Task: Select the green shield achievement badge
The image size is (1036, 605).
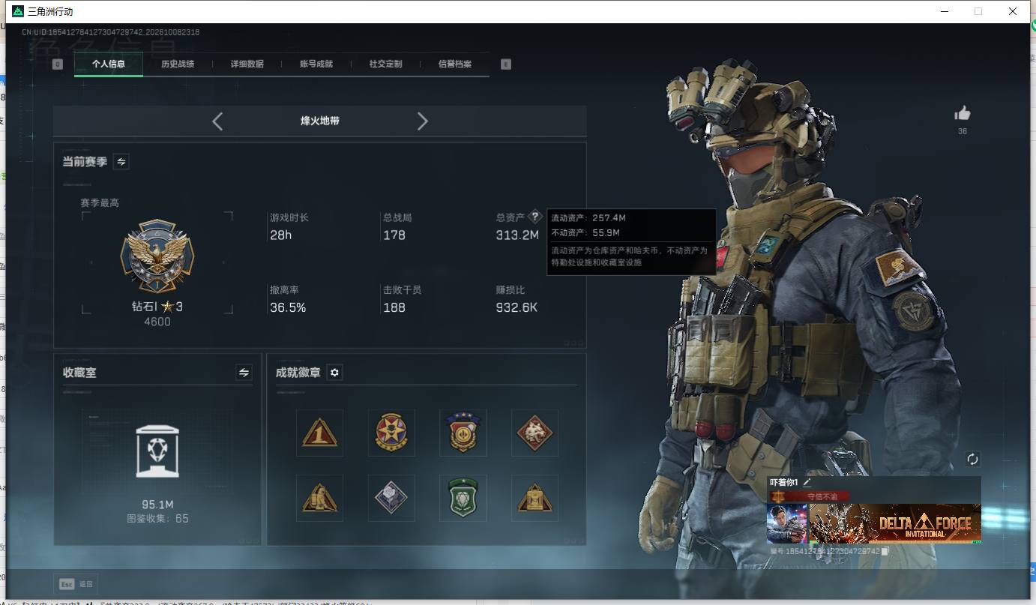Action: [x=463, y=498]
